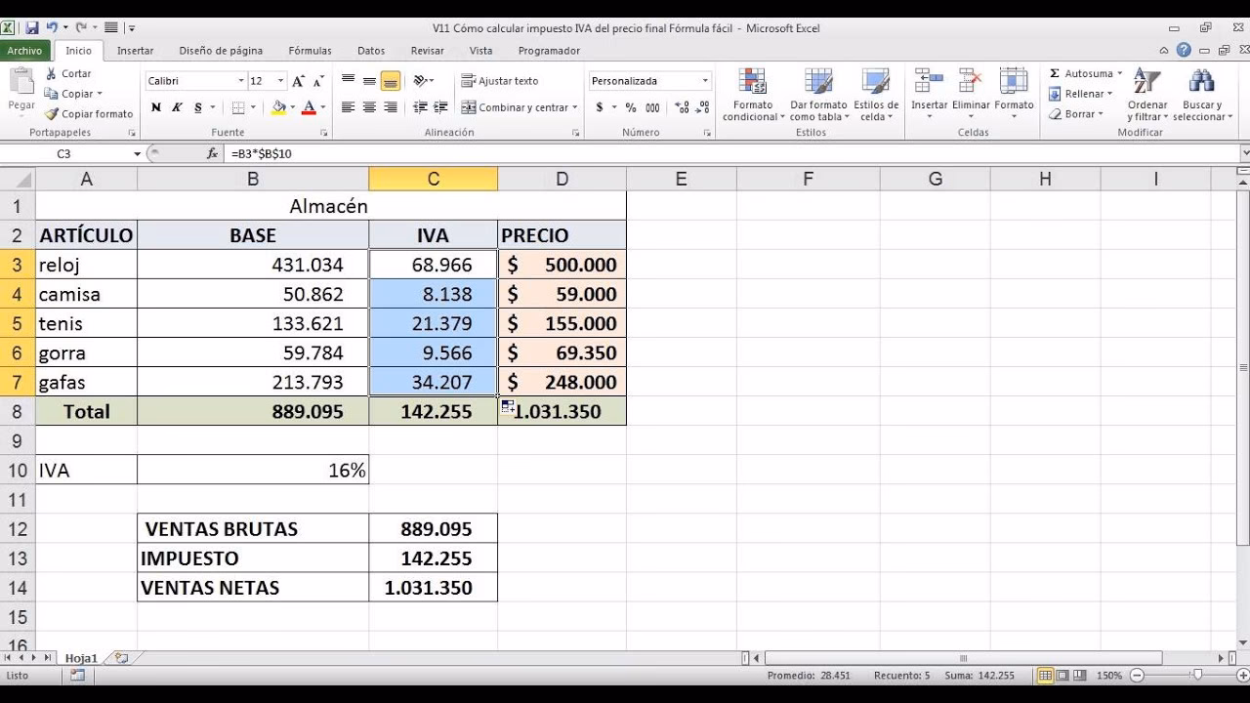The width and height of the screenshot is (1250, 703).
Task: Switch to the Fórmulas ribbon tab
Action: tap(309, 50)
